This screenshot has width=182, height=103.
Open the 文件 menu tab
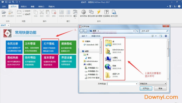click(x=4, y=7)
